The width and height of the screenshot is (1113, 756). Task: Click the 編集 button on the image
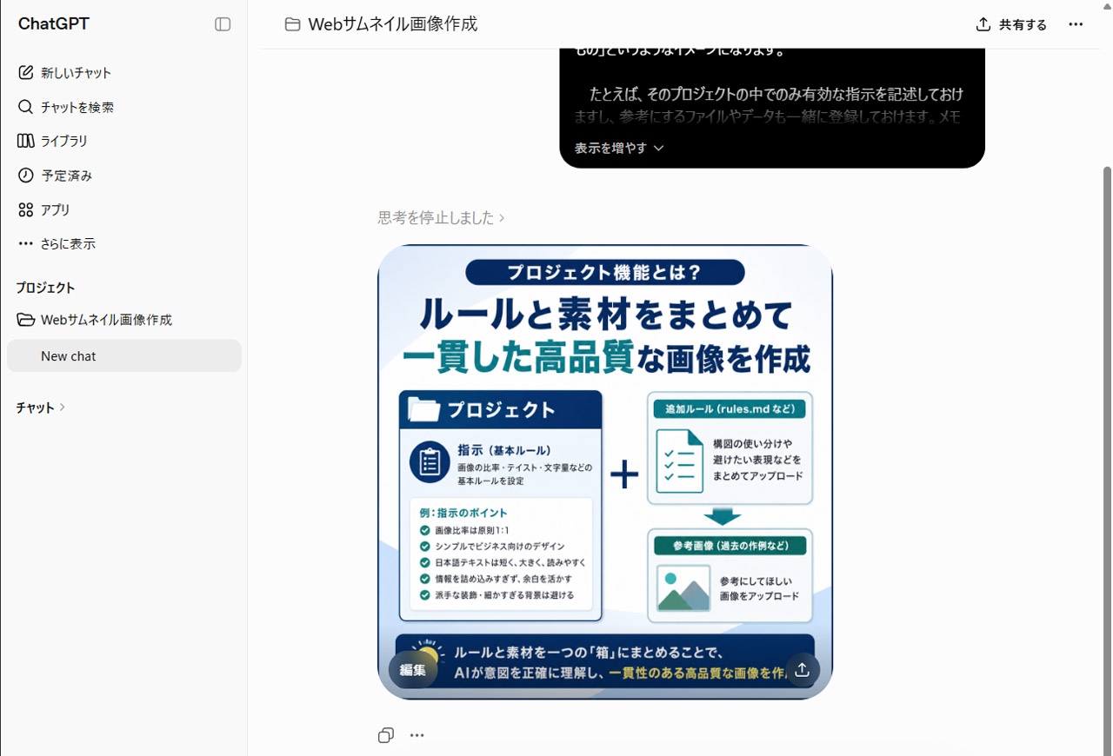tap(413, 670)
